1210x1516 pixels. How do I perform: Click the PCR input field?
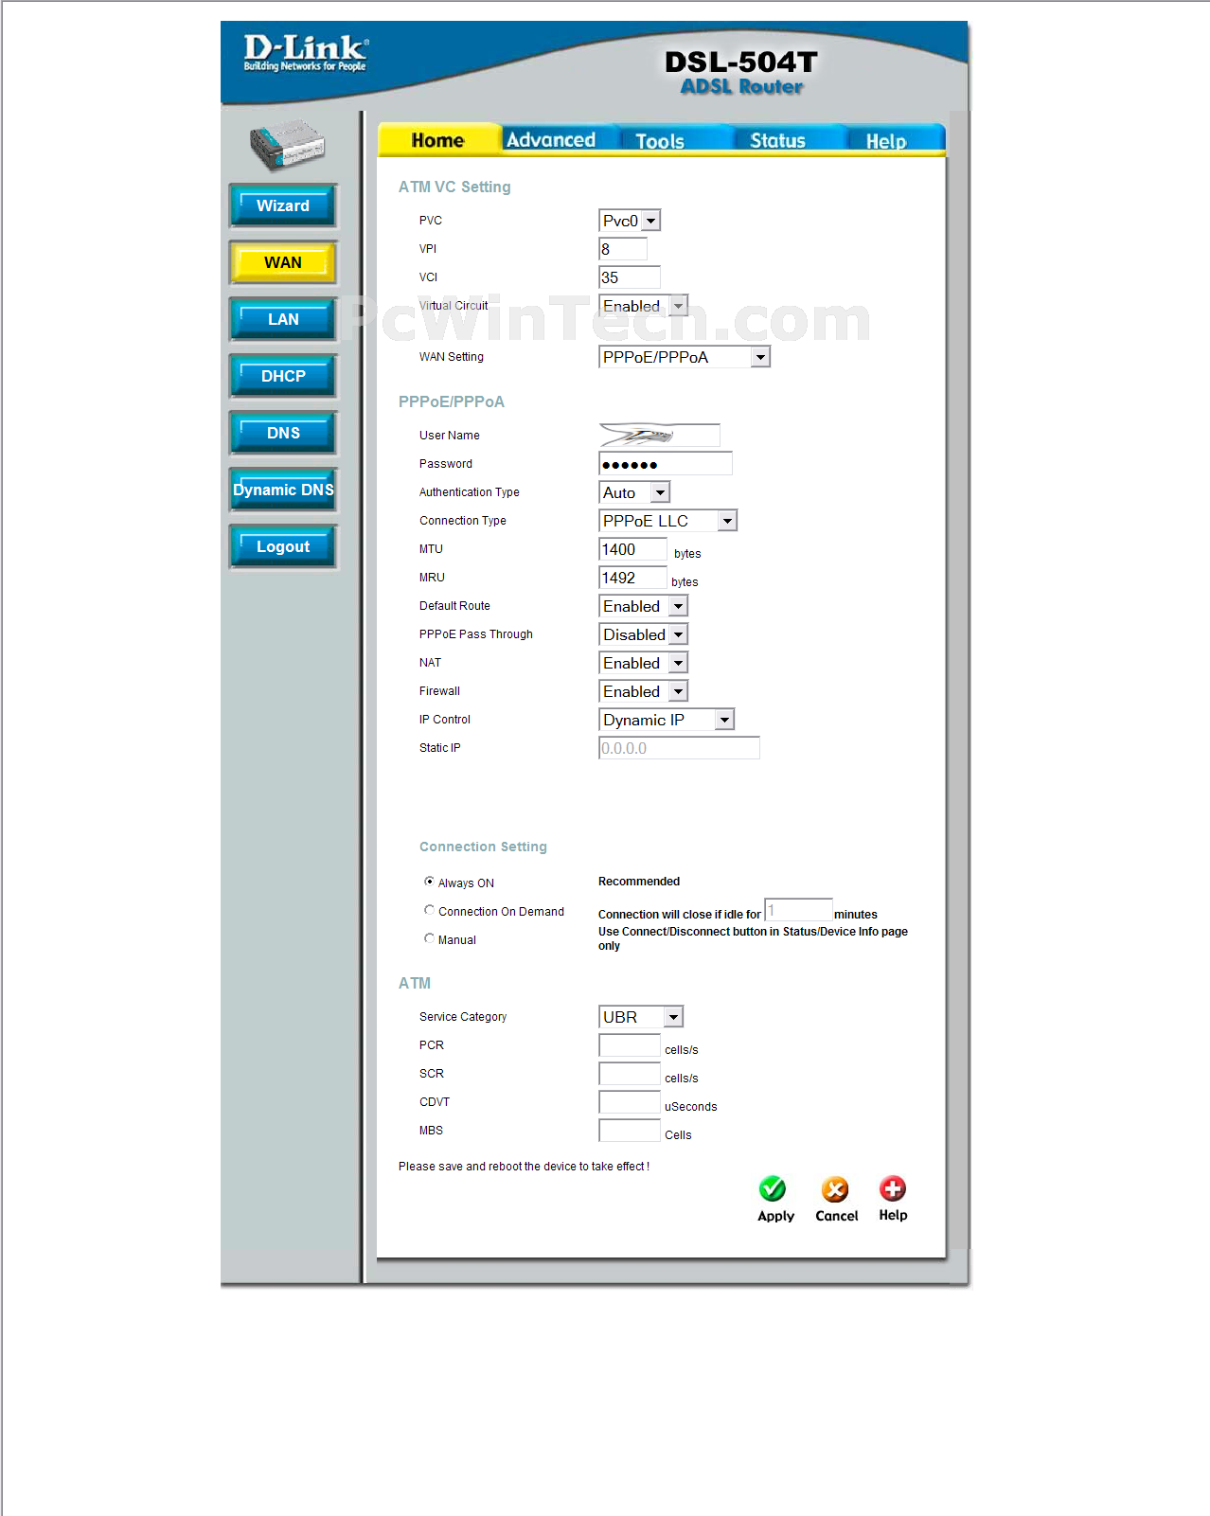[x=630, y=1045]
